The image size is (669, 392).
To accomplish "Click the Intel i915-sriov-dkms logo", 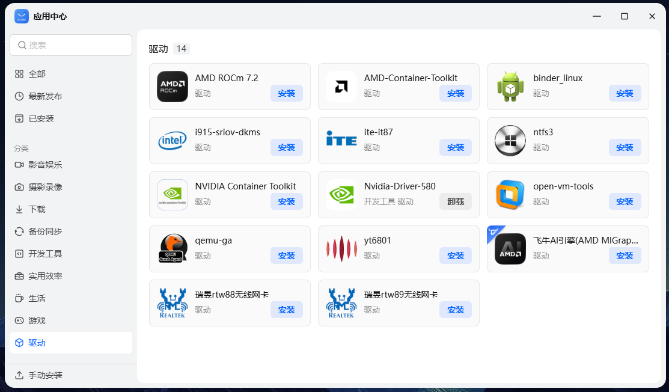I will point(173,141).
